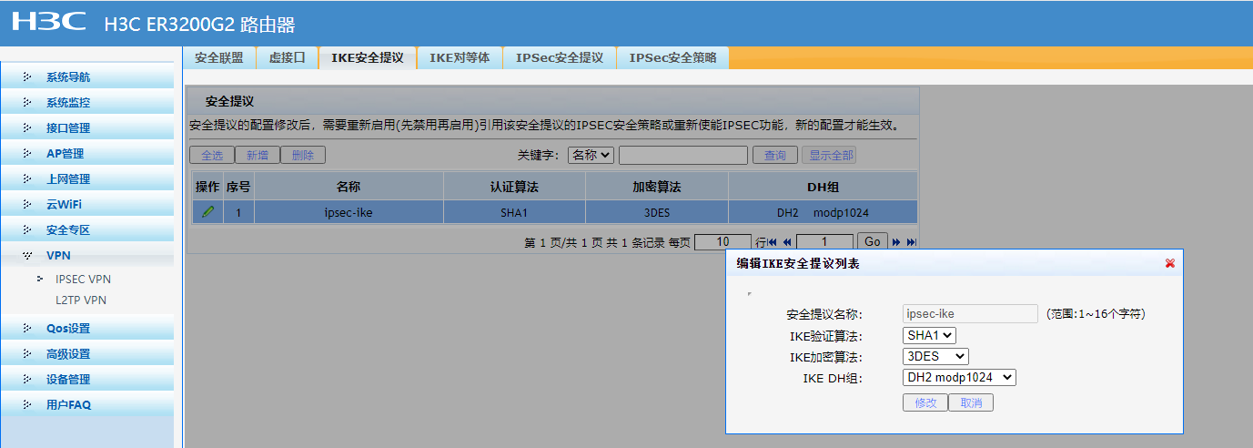The width and height of the screenshot is (1253, 448).
Task: Click the keyword search input field
Action: coord(683,156)
